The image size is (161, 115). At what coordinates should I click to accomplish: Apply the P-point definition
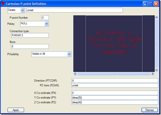pos(16,110)
